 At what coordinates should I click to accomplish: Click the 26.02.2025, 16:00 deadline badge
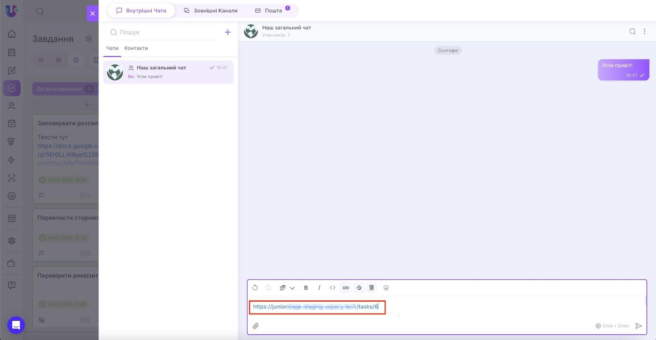tap(63, 238)
